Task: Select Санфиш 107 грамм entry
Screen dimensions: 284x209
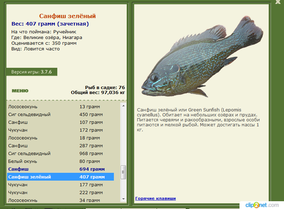Action: coord(61,122)
